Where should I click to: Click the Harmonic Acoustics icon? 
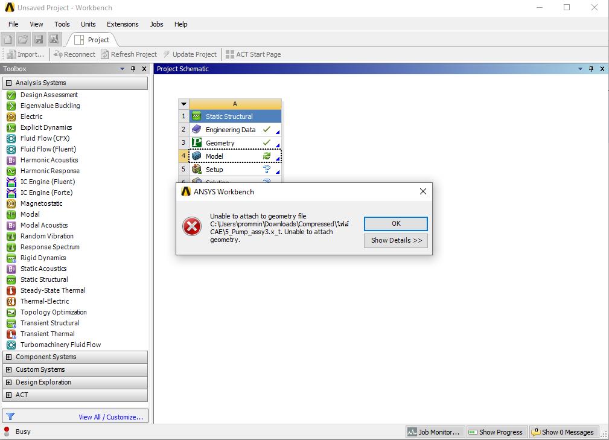point(11,160)
